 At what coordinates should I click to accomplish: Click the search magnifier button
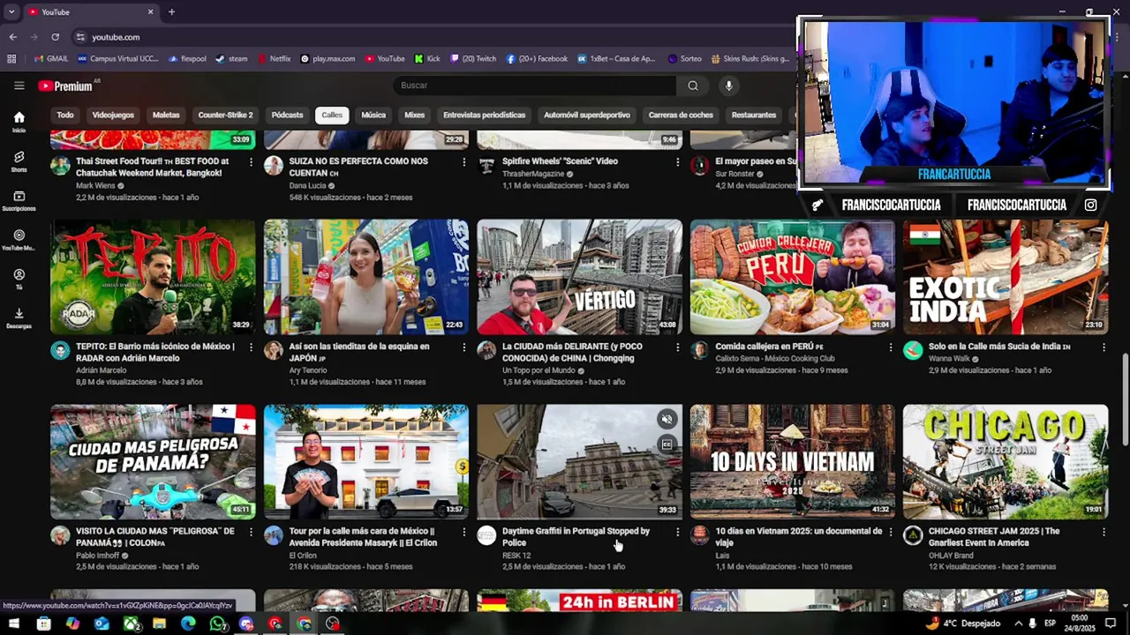tap(693, 86)
